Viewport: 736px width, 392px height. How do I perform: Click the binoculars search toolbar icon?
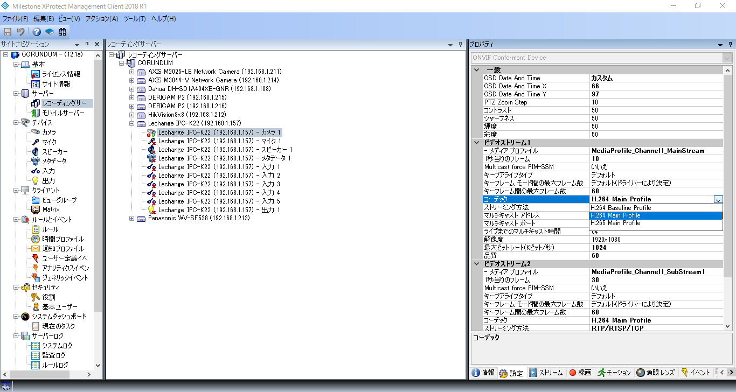[63, 32]
